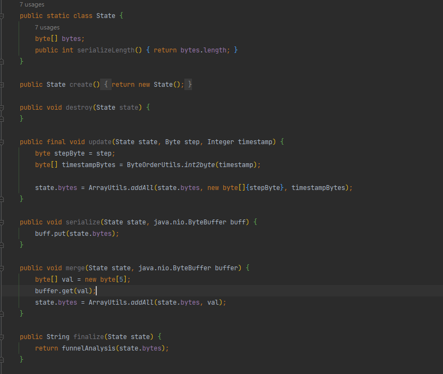Click 'Byte step' parameter in update signature
The width and height of the screenshot is (443, 374).
[182, 142]
